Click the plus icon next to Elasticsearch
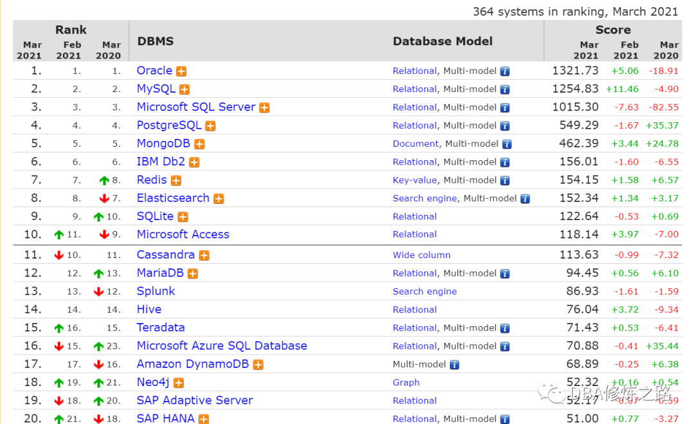 pos(218,198)
